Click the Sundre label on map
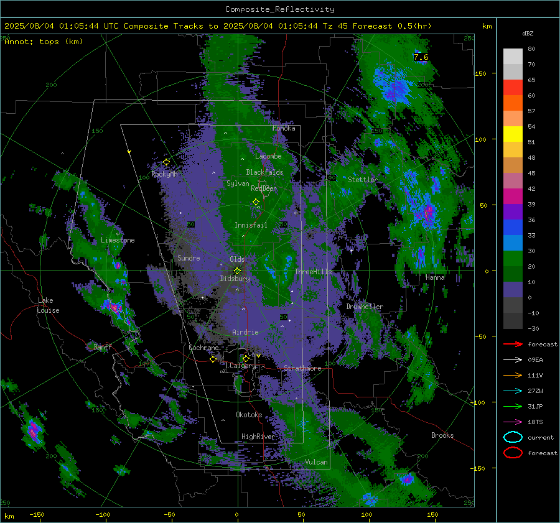The height and width of the screenshot is (523, 560). [x=189, y=257]
